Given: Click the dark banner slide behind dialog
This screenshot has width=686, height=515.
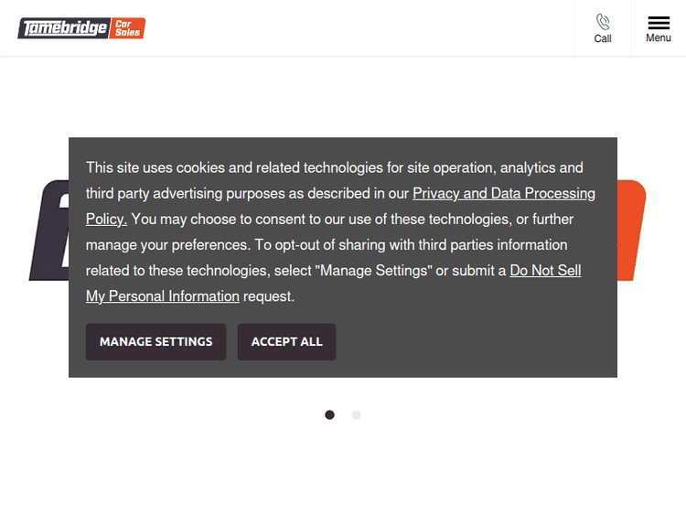Looking at the screenshot, I should 48,229.
